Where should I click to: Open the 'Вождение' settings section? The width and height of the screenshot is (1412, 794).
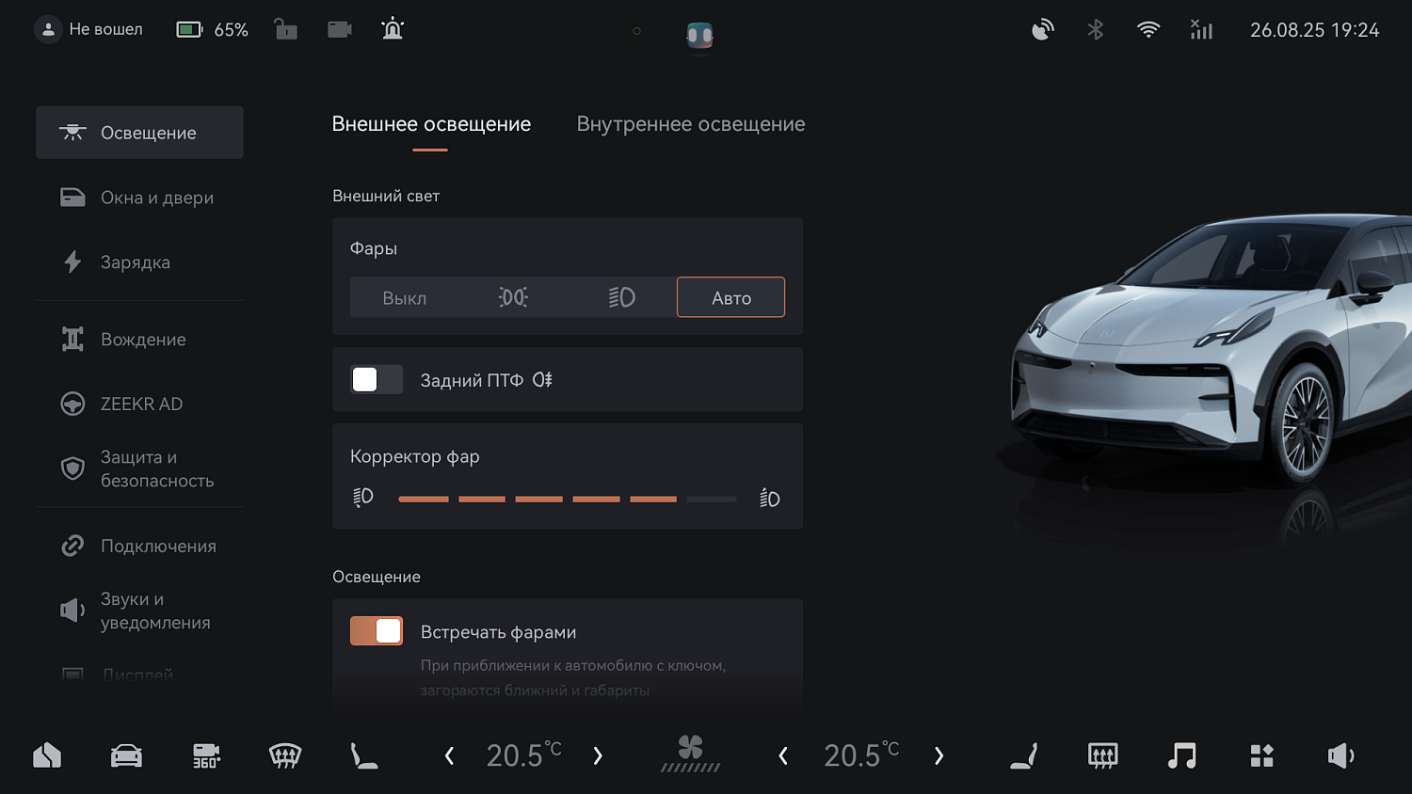139,339
